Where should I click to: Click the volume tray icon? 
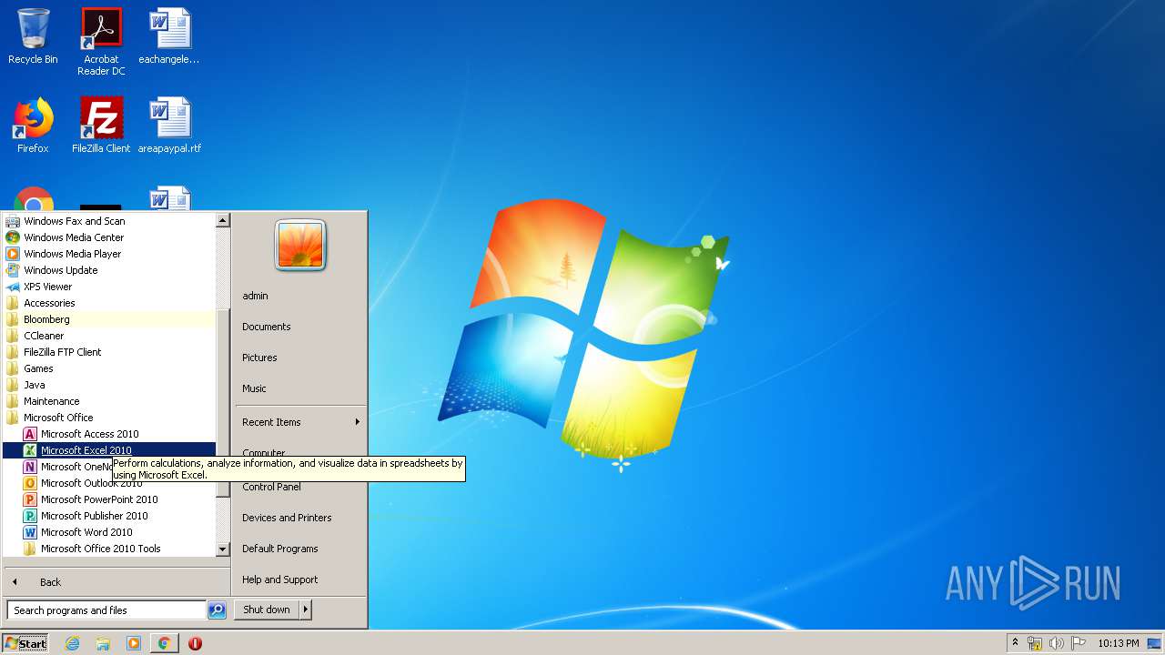point(1056,643)
